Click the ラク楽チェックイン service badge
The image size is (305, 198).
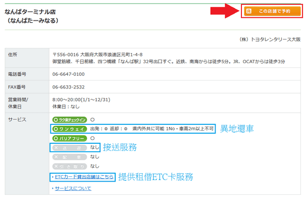coord(69,120)
